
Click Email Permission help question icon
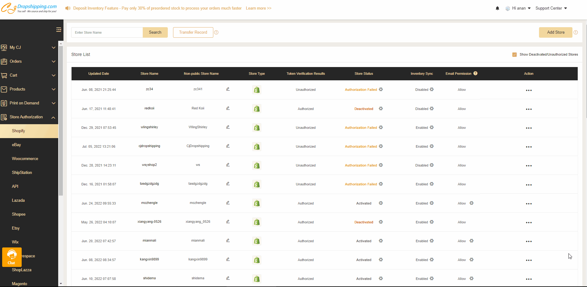(476, 74)
